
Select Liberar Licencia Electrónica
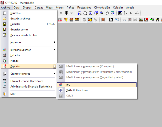[x=29, y=81]
